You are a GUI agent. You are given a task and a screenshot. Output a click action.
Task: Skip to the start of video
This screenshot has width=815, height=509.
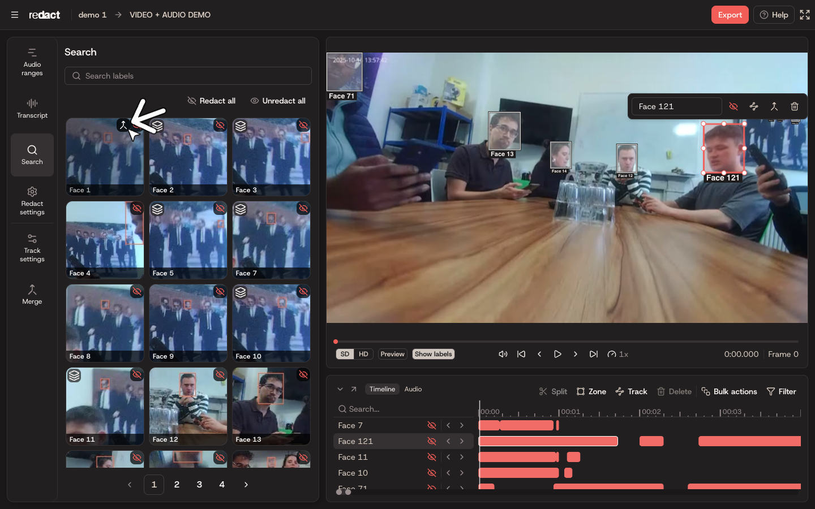[x=521, y=354]
